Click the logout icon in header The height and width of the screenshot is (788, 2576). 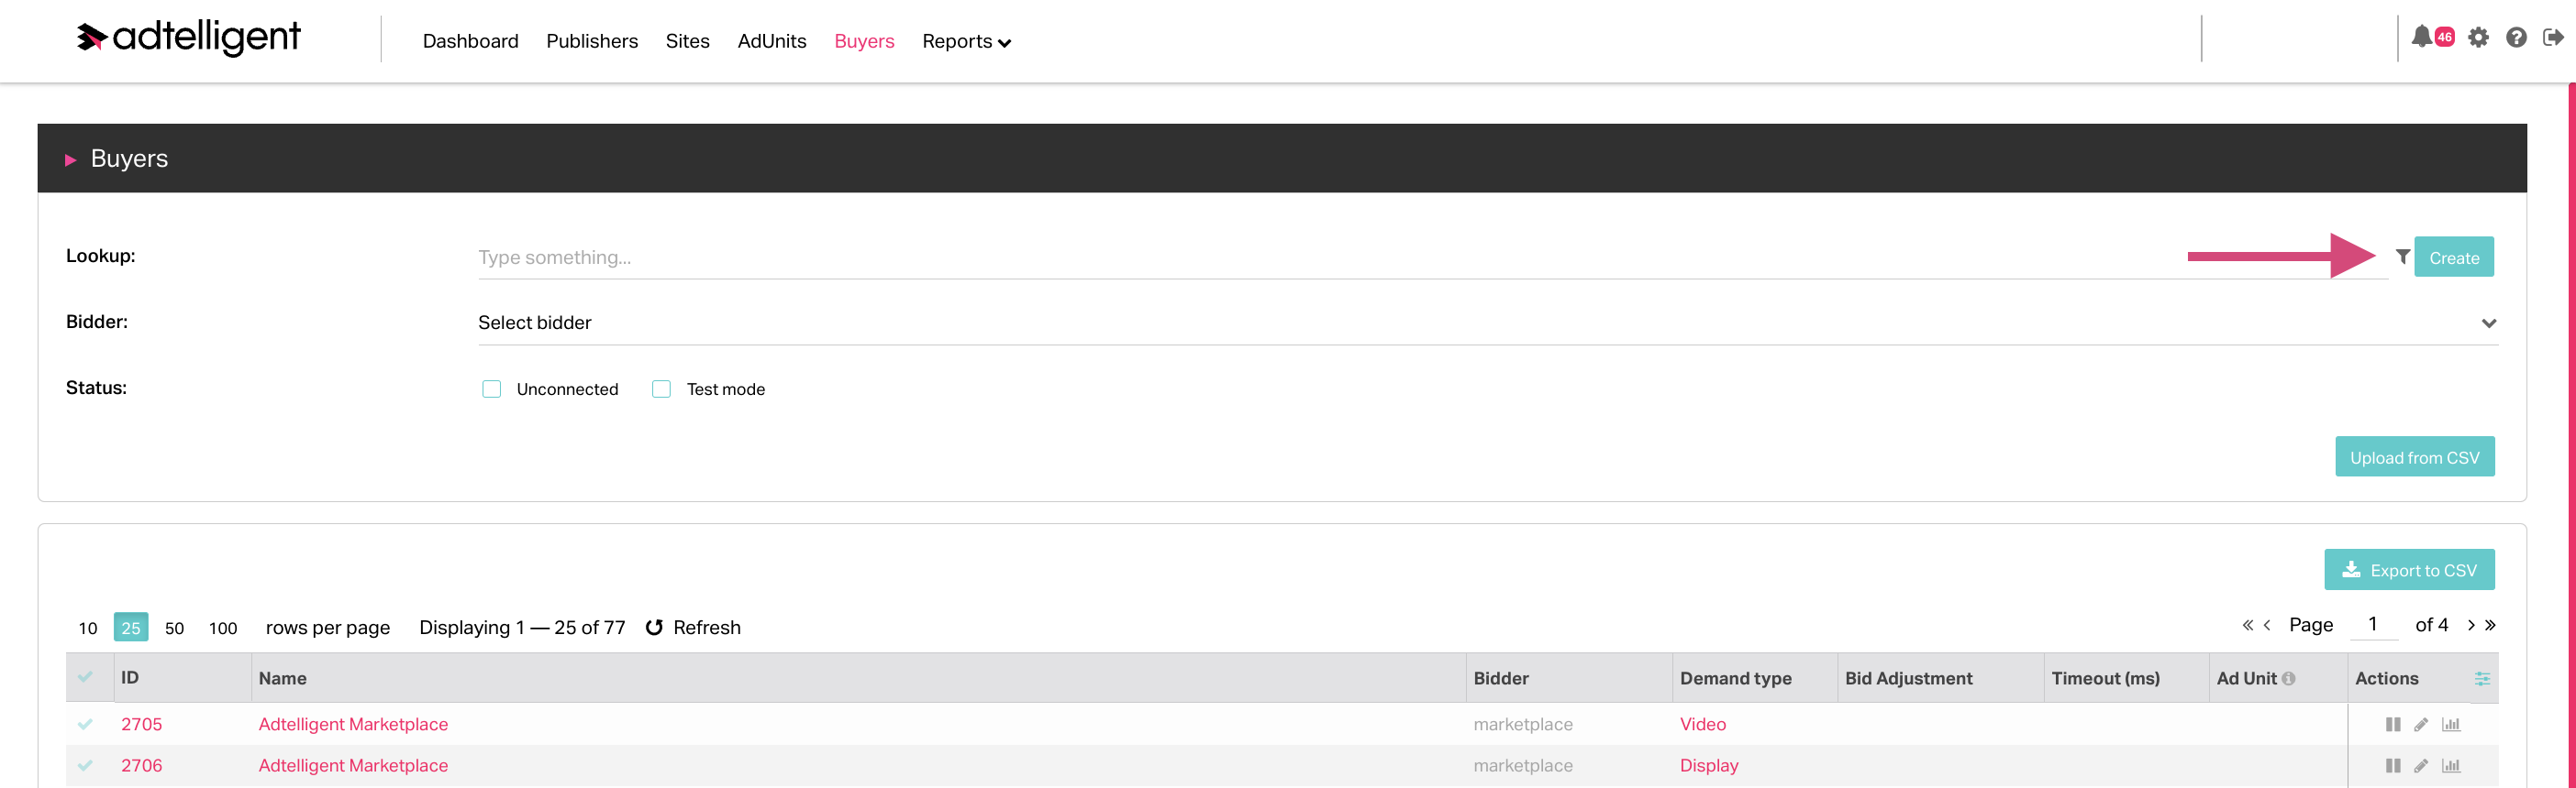tap(2553, 37)
